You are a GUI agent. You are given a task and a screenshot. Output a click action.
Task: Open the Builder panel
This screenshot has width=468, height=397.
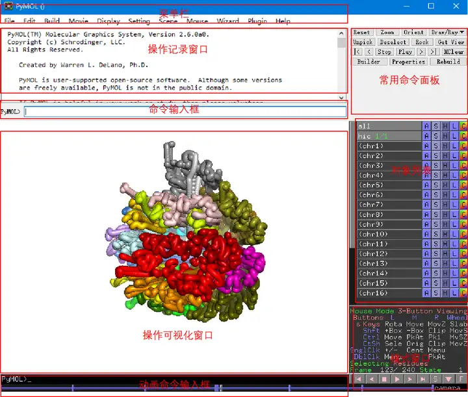[369, 62]
